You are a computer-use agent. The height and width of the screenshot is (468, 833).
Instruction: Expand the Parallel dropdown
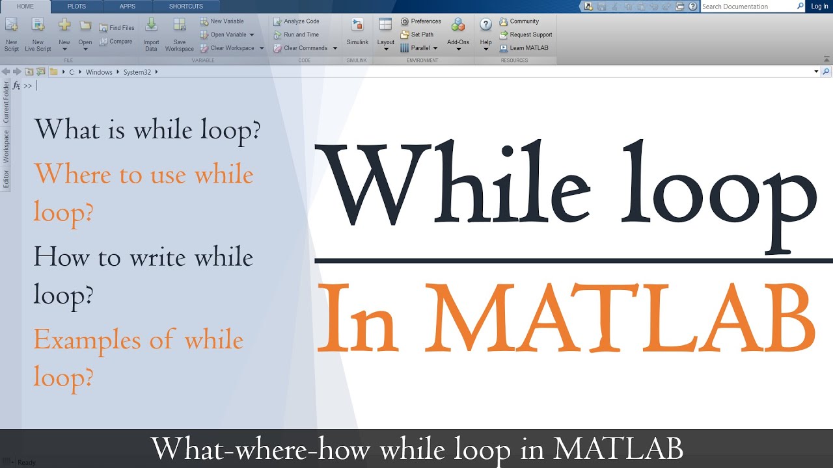(435, 48)
